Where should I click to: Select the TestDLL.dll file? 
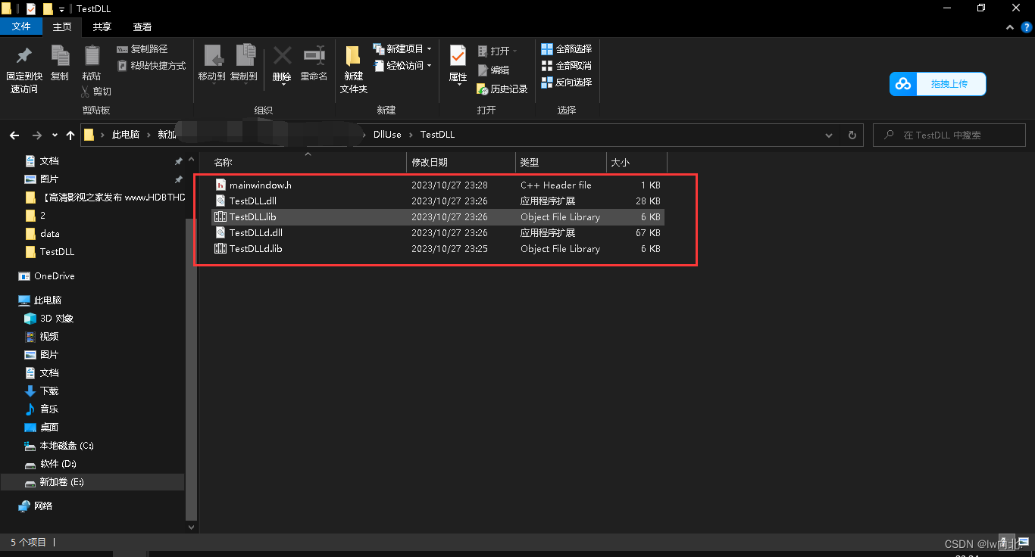click(437, 201)
